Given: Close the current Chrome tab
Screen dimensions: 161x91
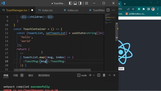Looking at the screenshot, I should 119,4.
